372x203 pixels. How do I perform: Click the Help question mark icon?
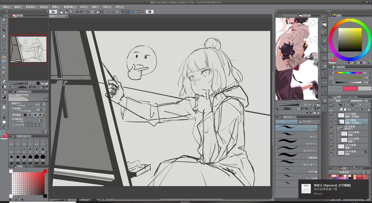point(150,12)
